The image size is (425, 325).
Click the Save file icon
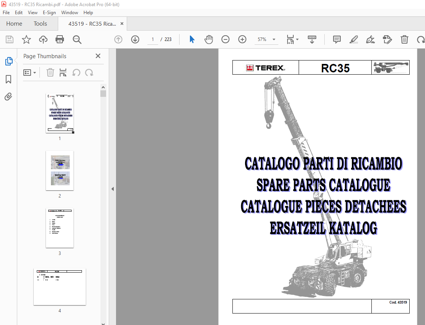pyautogui.click(x=10, y=39)
